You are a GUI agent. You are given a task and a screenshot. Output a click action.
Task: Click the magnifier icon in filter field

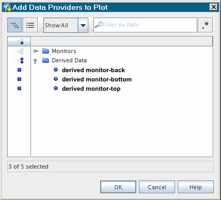coord(99,25)
